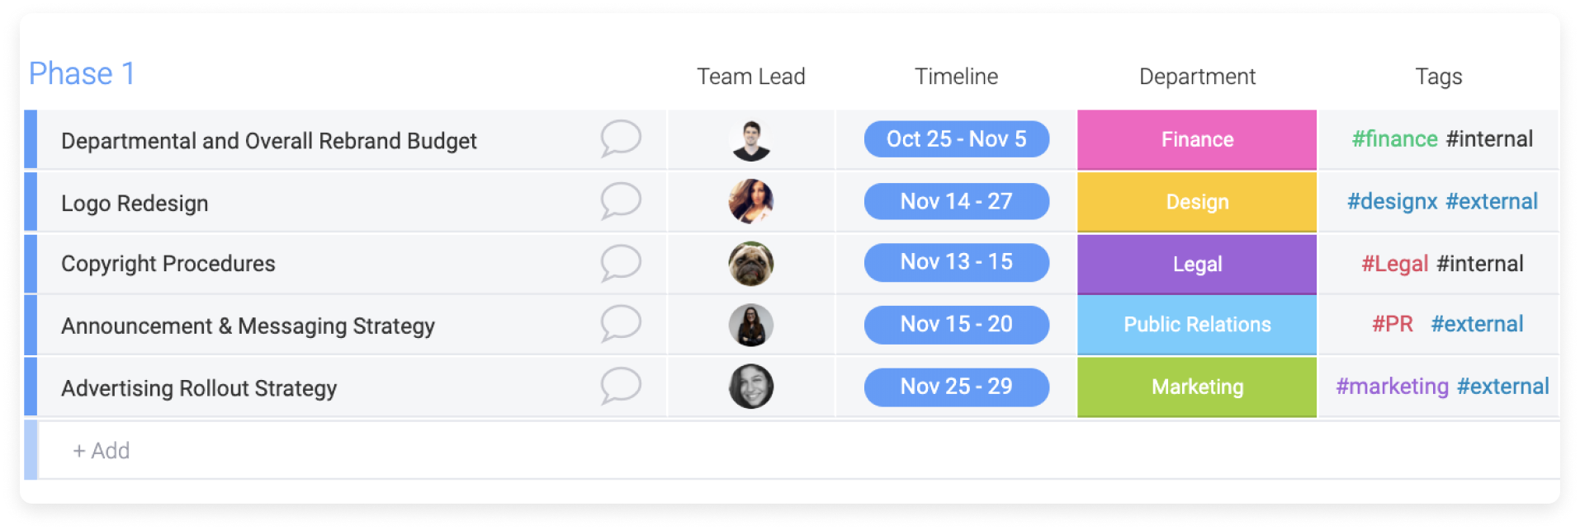Open the Oct 25 - Nov 5 timeline
1580x530 pixels.
(956, 138)
